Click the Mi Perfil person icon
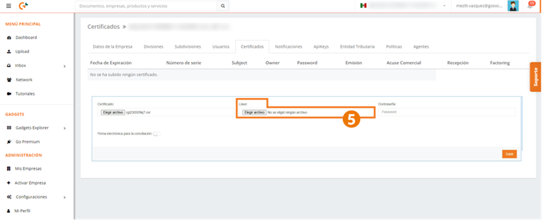This screenshot has width=543, height=220. click(9, 210)
